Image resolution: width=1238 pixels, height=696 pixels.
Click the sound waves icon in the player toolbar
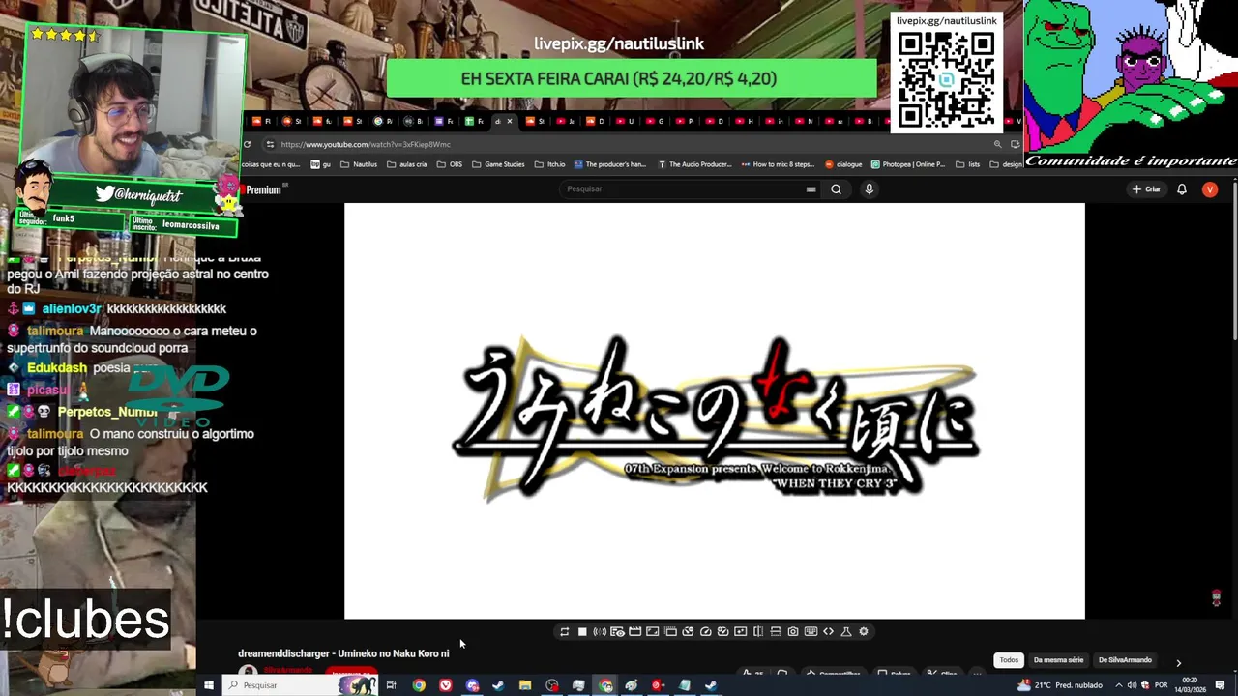600,632
